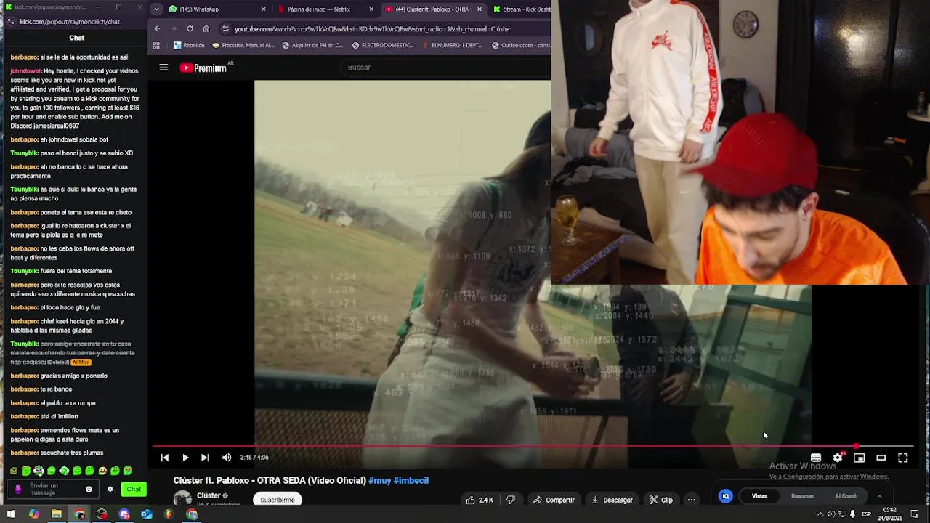Screen dimensions: 930x523
Task: Send message with green Chat button
Action: click(134, 490)
